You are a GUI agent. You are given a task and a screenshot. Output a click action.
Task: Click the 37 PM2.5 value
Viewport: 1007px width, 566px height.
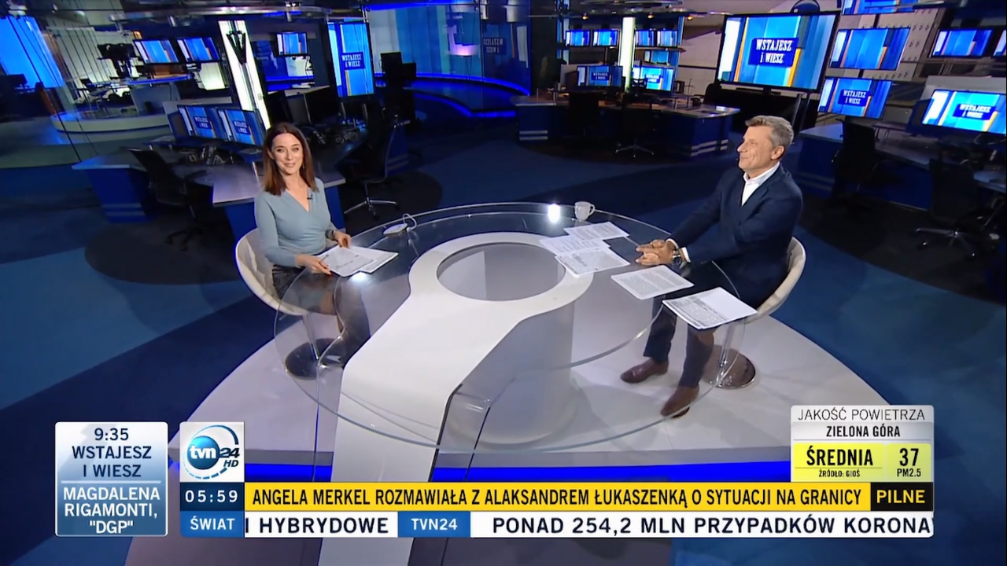pyautogui.click(x=909, y=461)
